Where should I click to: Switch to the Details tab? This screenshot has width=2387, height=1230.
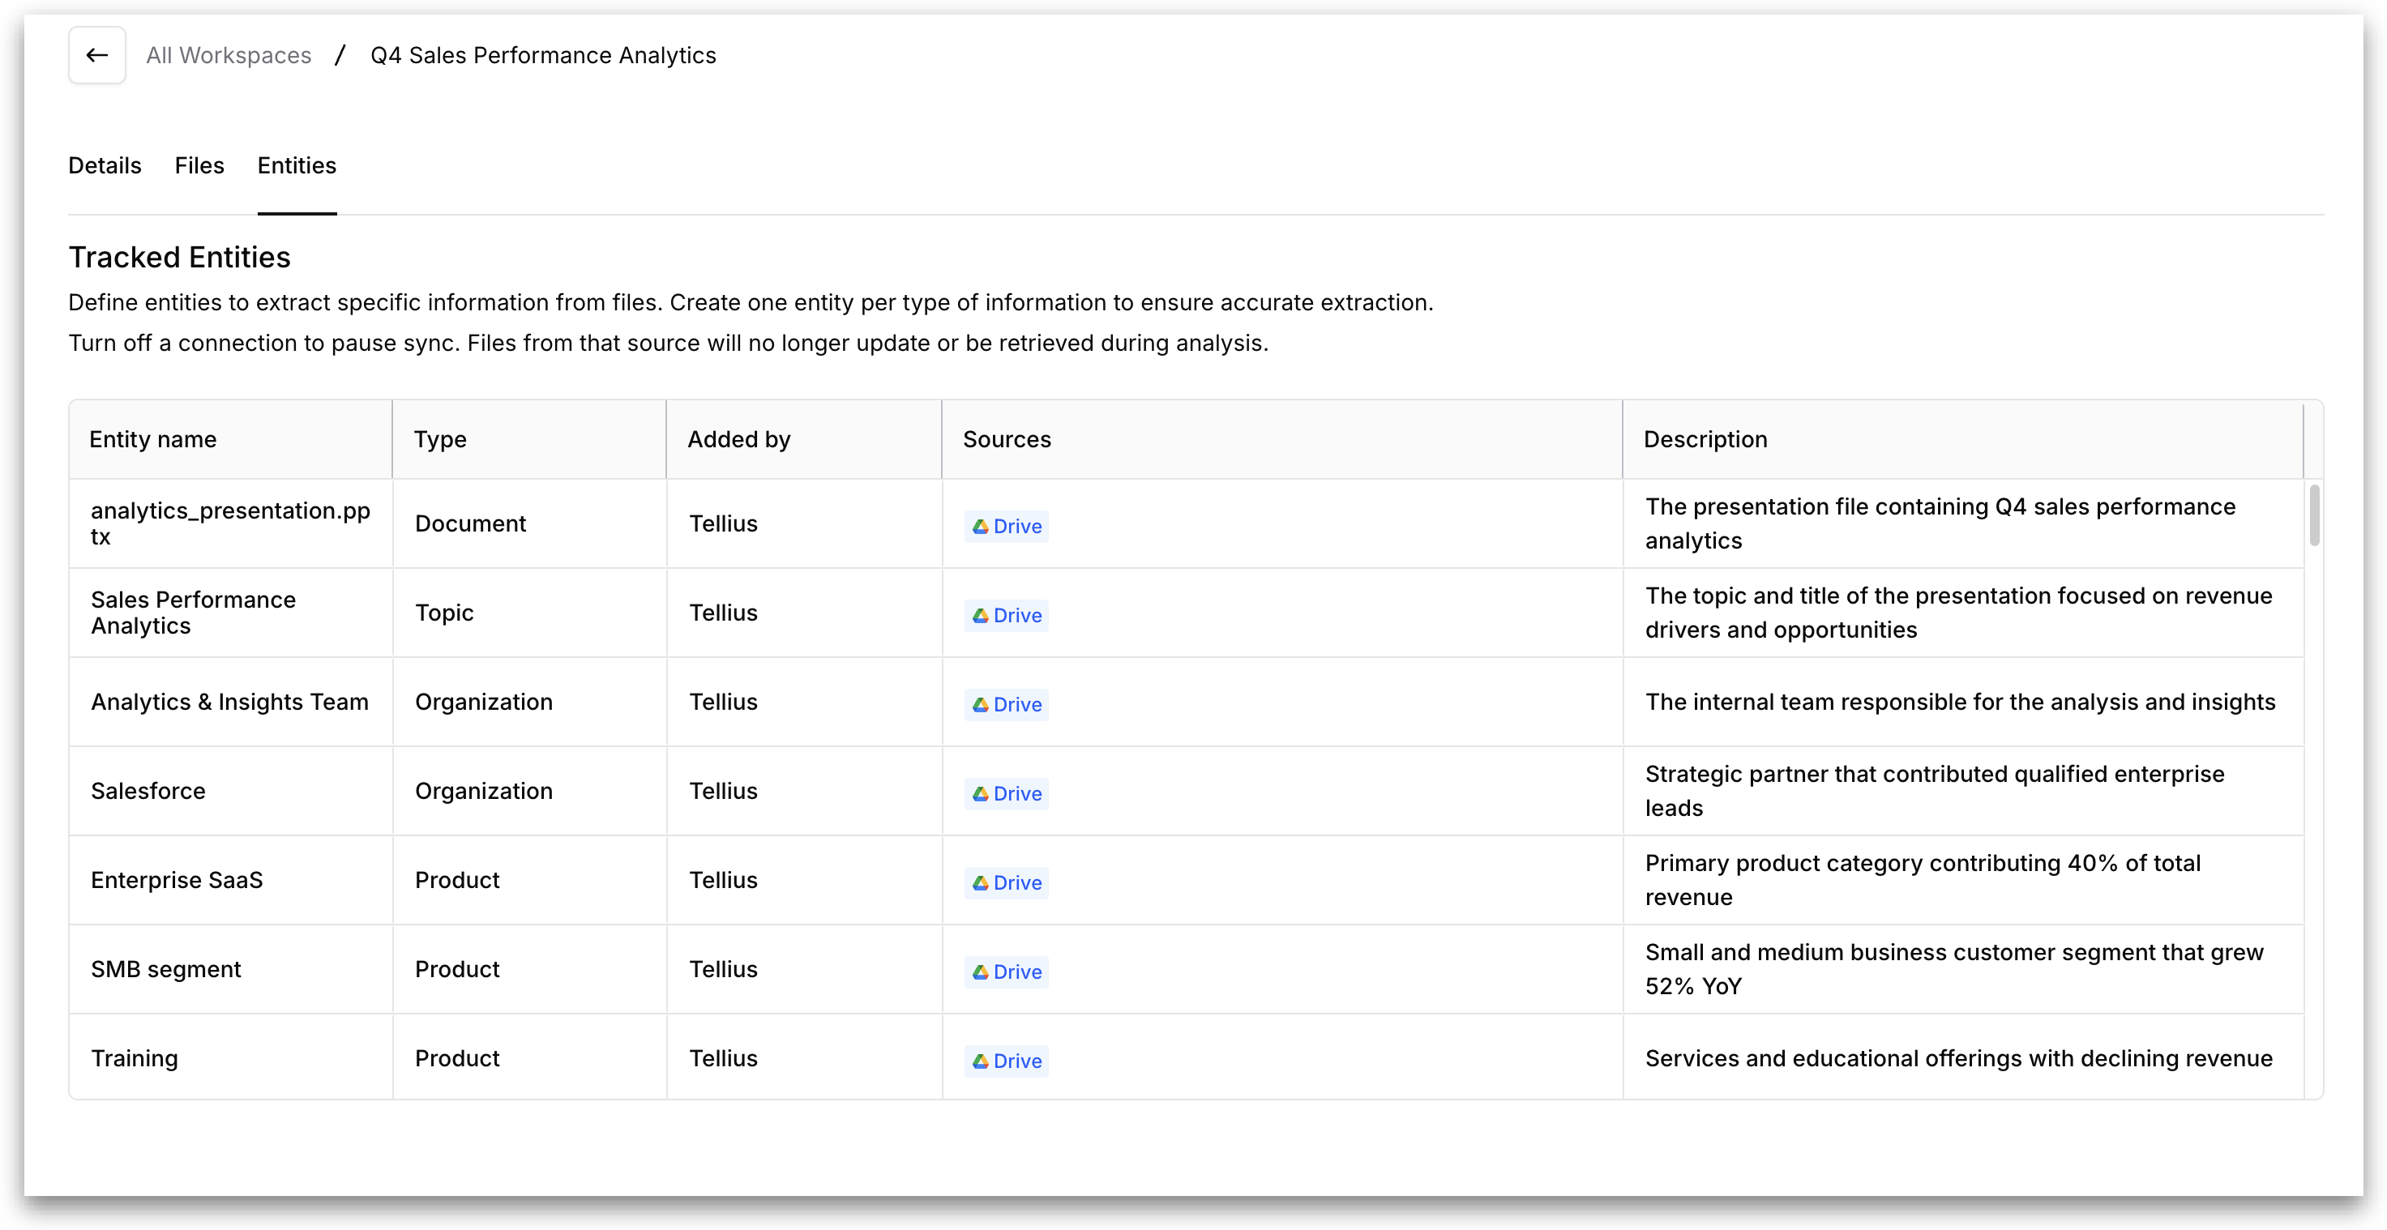click(x=105, y=166)
